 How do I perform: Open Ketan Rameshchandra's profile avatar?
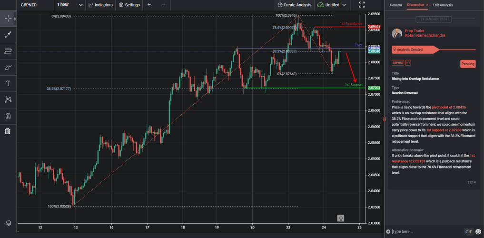click(397, 34)
